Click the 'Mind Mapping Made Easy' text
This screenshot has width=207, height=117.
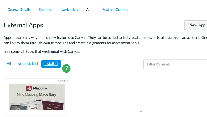36,95
